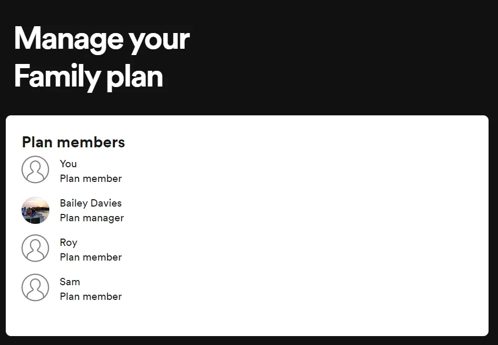
Task: Select the Sam member name
Action: point(70,282)
